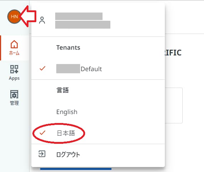Click the redacted user name line
The image size is (204, 172).
pyautogui.click(x=79, y=16)
